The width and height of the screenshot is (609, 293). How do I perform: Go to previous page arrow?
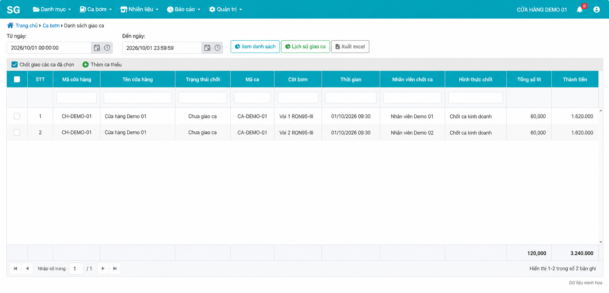[x=27, y=268]
